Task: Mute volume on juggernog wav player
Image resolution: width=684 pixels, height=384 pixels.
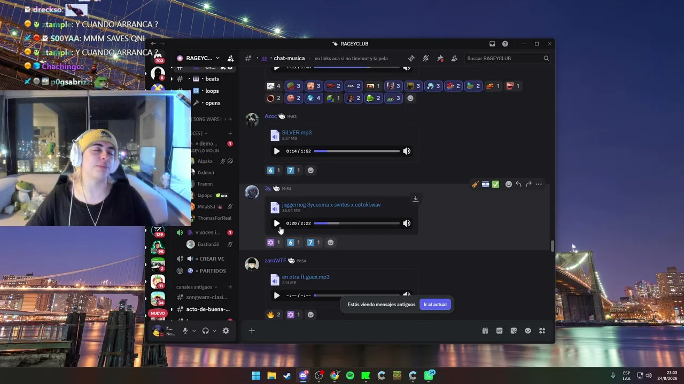Action: pyautogui.click(x=407, y=223)
